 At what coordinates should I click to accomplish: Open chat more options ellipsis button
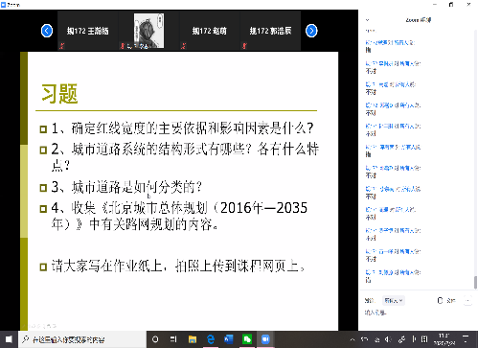click(467, 300)
